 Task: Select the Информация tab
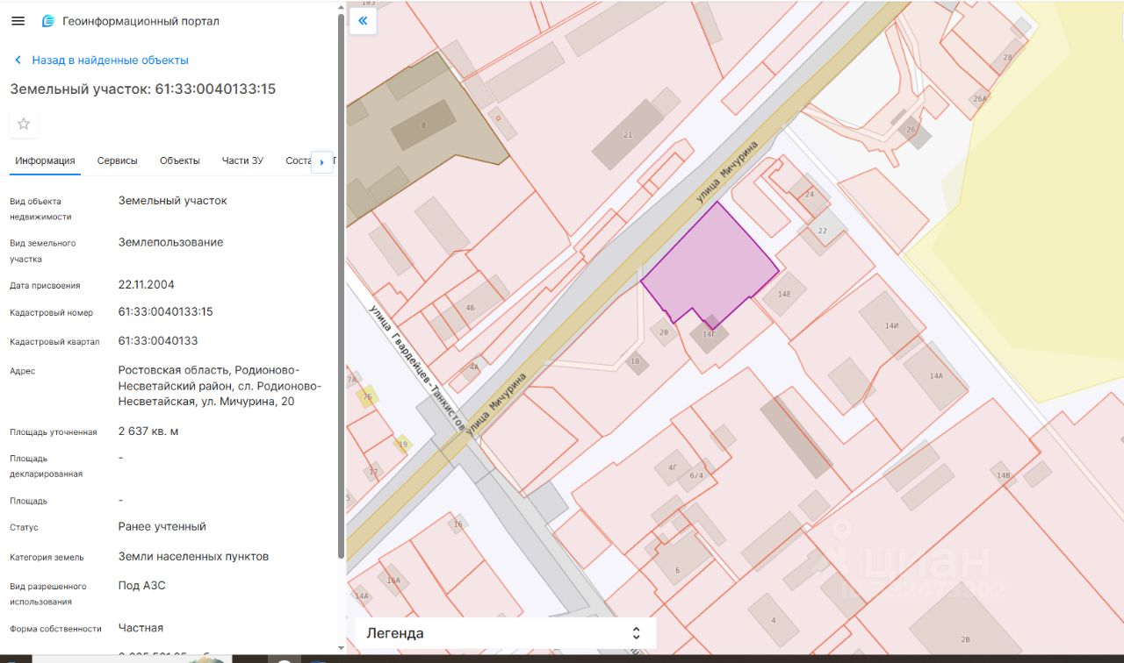(45, 160)
